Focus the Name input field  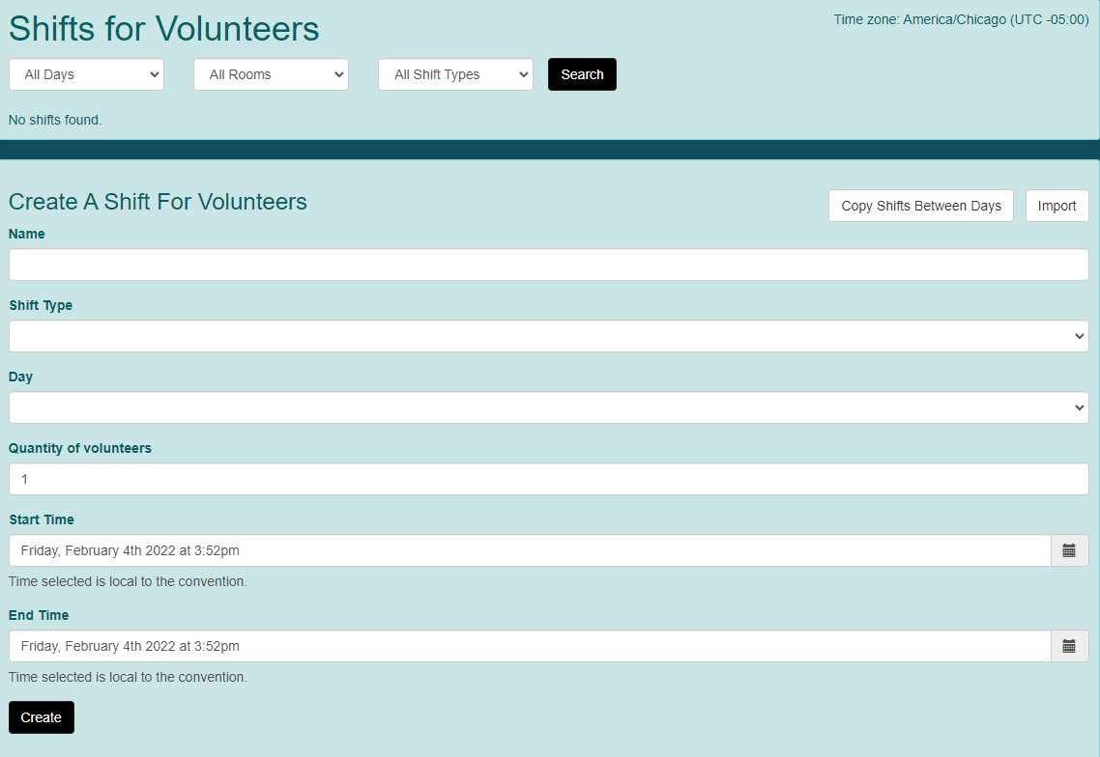coord(549,265)
